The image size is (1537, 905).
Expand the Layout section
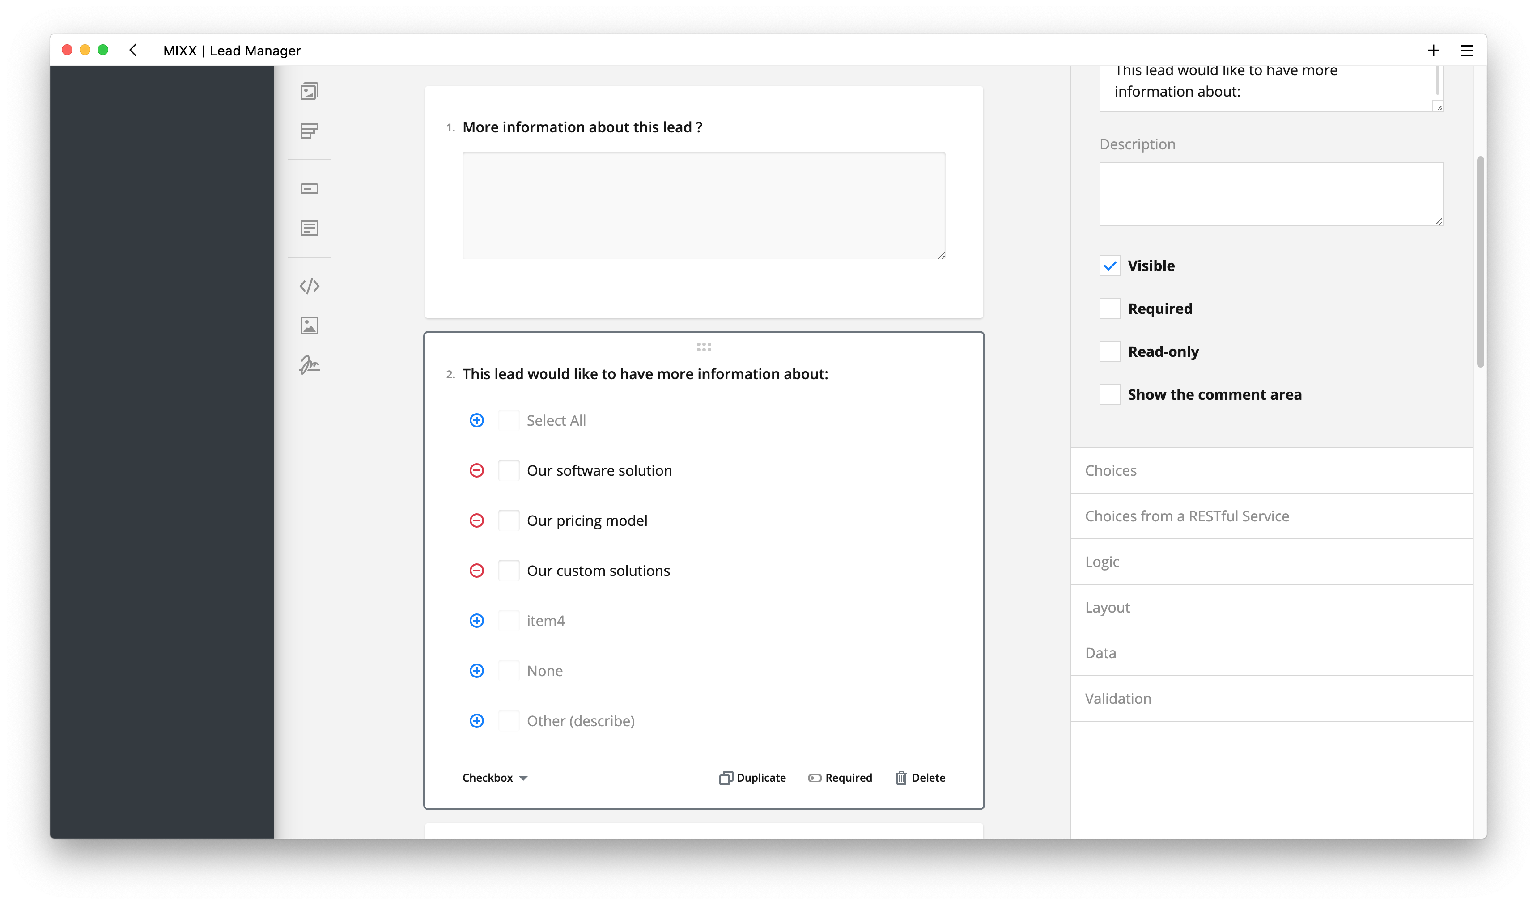click(1271, 607)
